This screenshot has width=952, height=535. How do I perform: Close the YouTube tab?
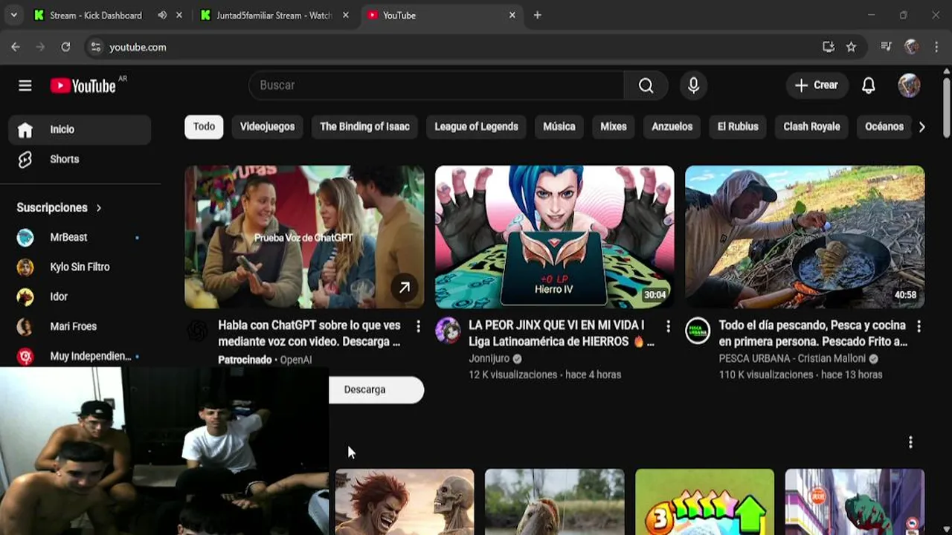pos(512,15)
